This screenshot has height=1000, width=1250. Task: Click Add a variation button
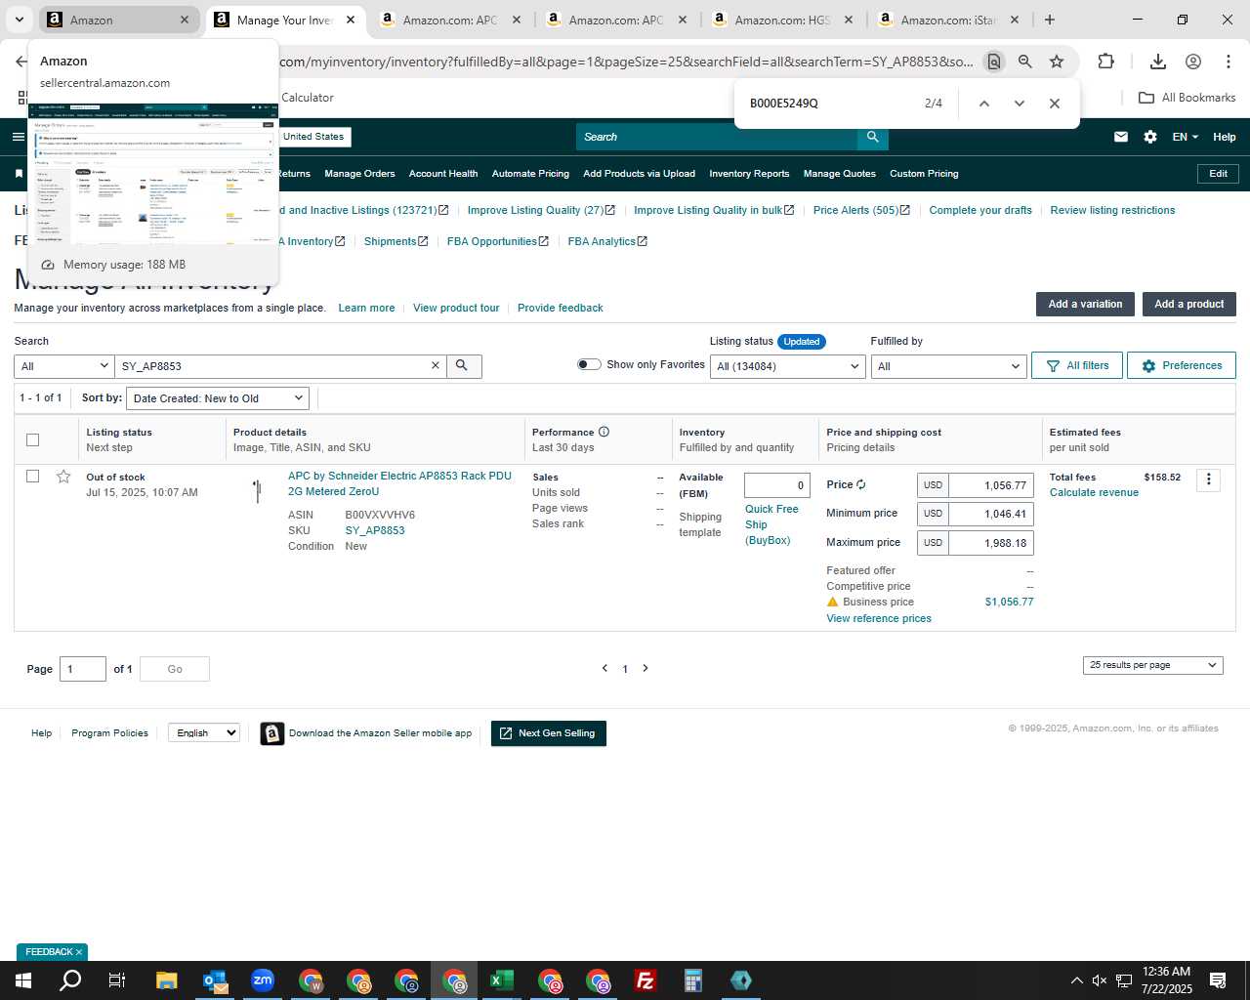click(x=1085, y=304)
